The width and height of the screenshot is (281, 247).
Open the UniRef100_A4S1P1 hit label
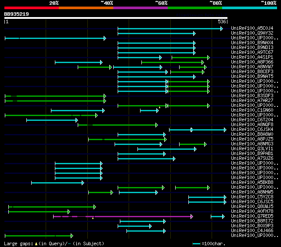coord(252,57)
